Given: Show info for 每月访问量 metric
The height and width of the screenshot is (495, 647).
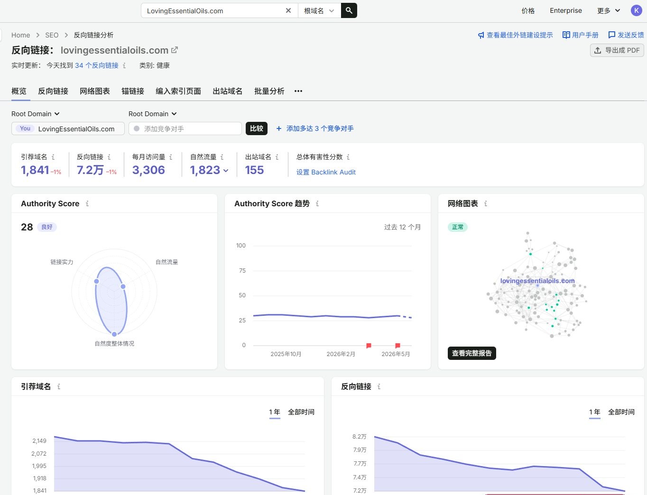Looking at the screenshot, I should point(171,157).
